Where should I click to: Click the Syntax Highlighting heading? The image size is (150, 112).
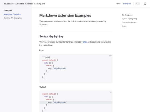(x=51, y=37)
